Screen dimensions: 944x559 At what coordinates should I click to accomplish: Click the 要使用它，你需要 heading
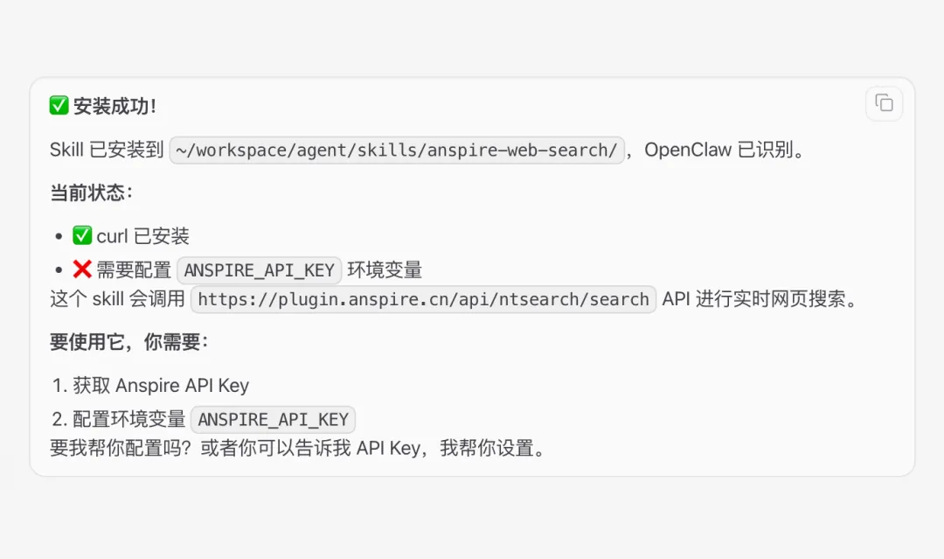(x=128, y=342)
